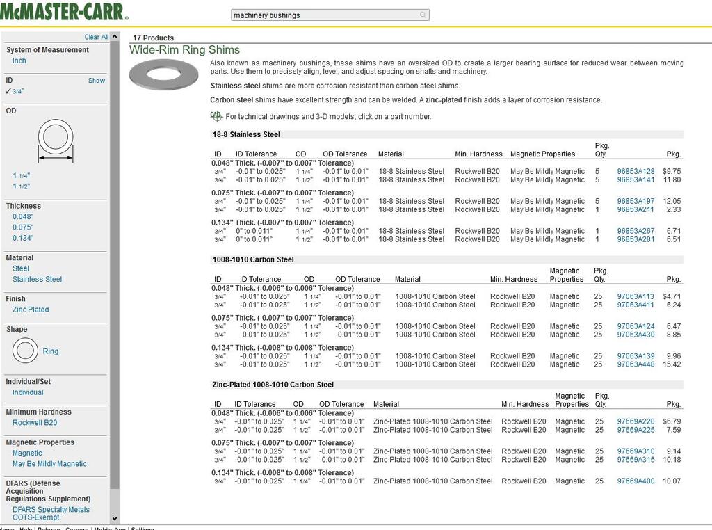The width and height of the screenshot is (712, 530).
Task: Open part number 97063A411
Action: point(636,305)
